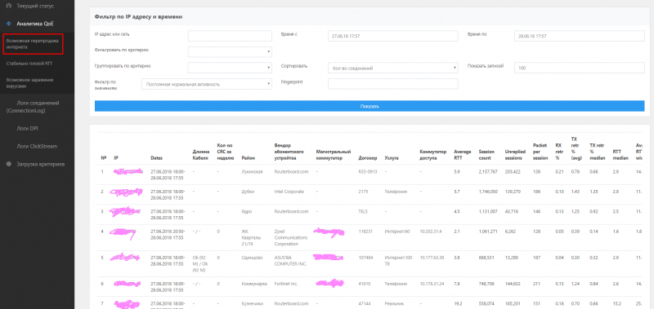Click the Дубки district cell
Image resolution: width=654 pixels, height=309 pixels.
(248, 192)
